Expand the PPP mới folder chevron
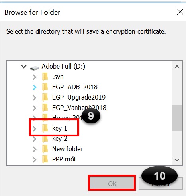Viewport: 186px width, 196px height. (x=35, y=159)
